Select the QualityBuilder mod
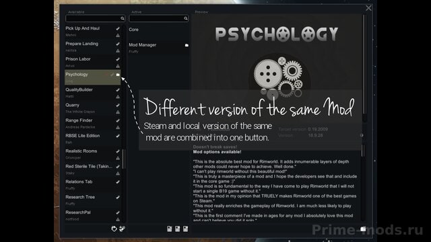431x242 pixels. 93,93
